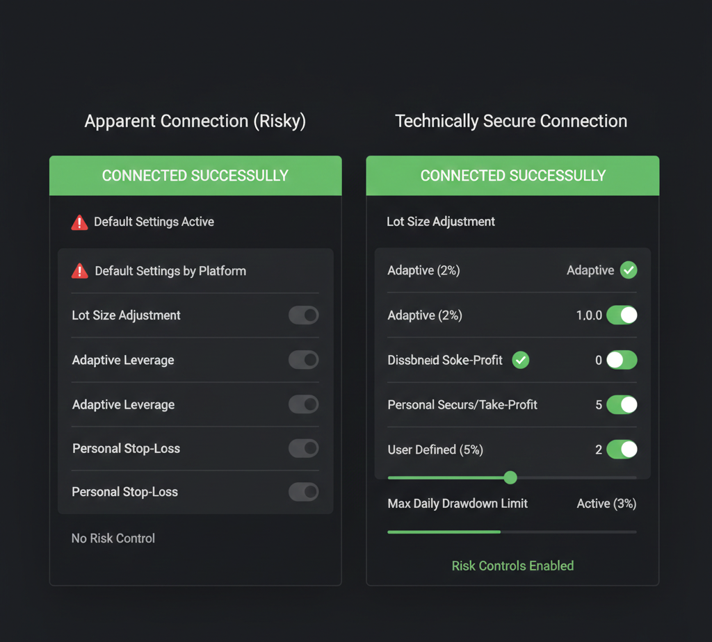This screenshot has width=712, height=642.
Task: Click the Max Daily Drawdown Limit progress bar
Action: click(512, 532)
